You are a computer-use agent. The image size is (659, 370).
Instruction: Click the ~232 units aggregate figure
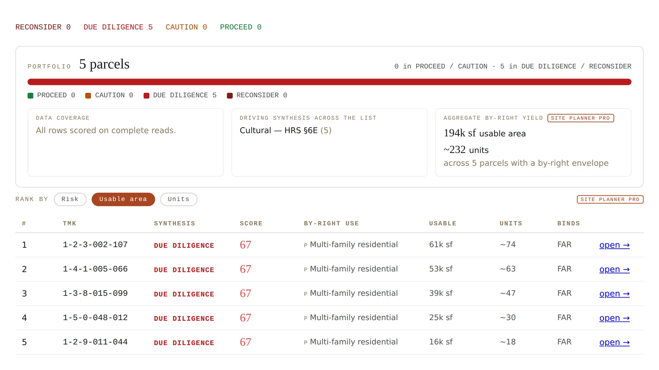466,150
